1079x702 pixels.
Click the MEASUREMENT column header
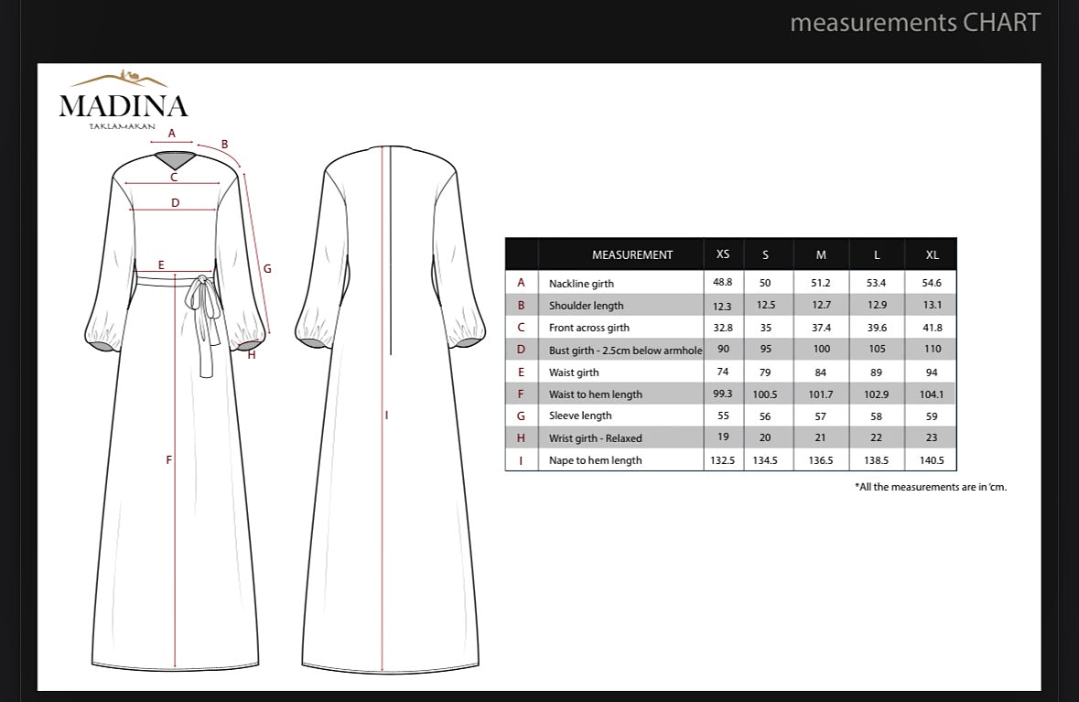click(631, 254)
